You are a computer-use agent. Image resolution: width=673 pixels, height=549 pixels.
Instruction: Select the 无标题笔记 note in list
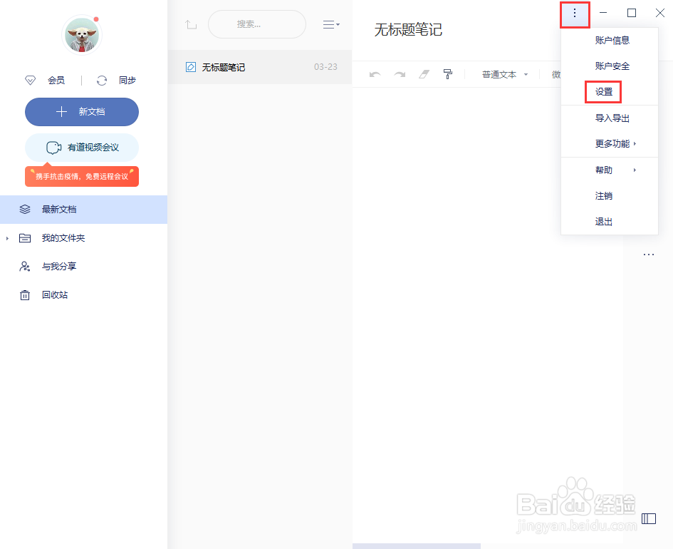260,67
